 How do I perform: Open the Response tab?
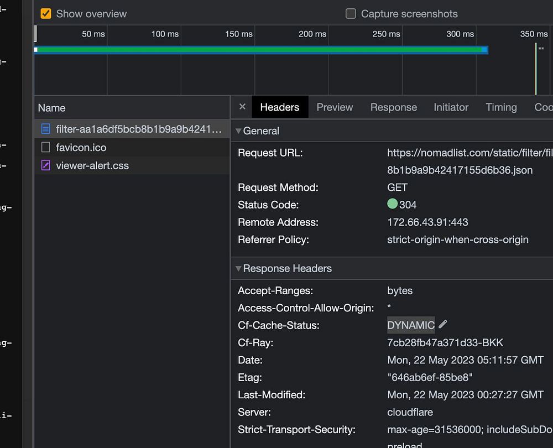pyautogui.click(x=393, y=107)
